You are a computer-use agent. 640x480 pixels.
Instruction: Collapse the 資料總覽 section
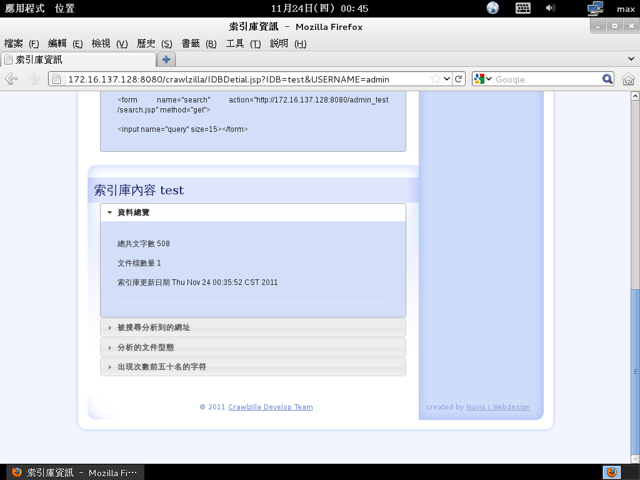(133, 212)
